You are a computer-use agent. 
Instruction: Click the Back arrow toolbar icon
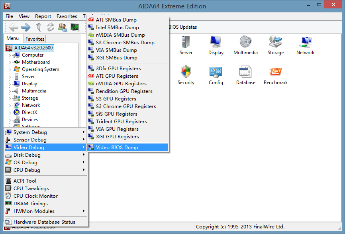tap(14, 27)
